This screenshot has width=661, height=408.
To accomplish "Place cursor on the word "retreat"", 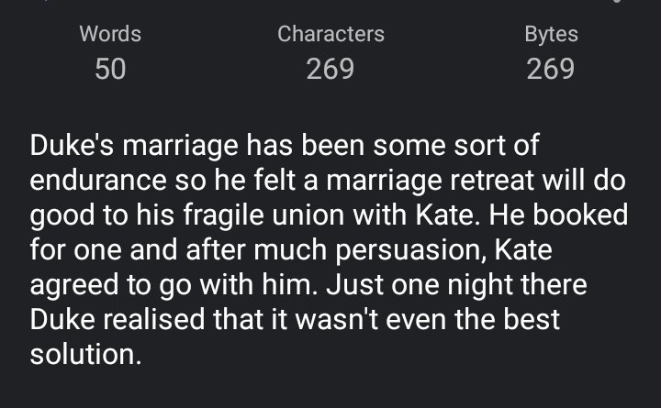I will click(492, 181).
